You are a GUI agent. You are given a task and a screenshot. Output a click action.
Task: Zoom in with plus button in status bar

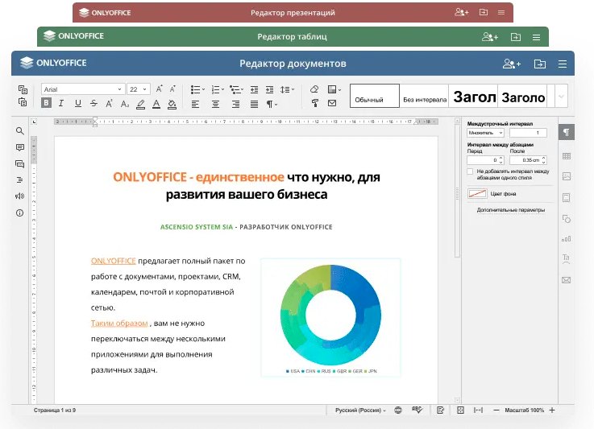coord(552,410)
